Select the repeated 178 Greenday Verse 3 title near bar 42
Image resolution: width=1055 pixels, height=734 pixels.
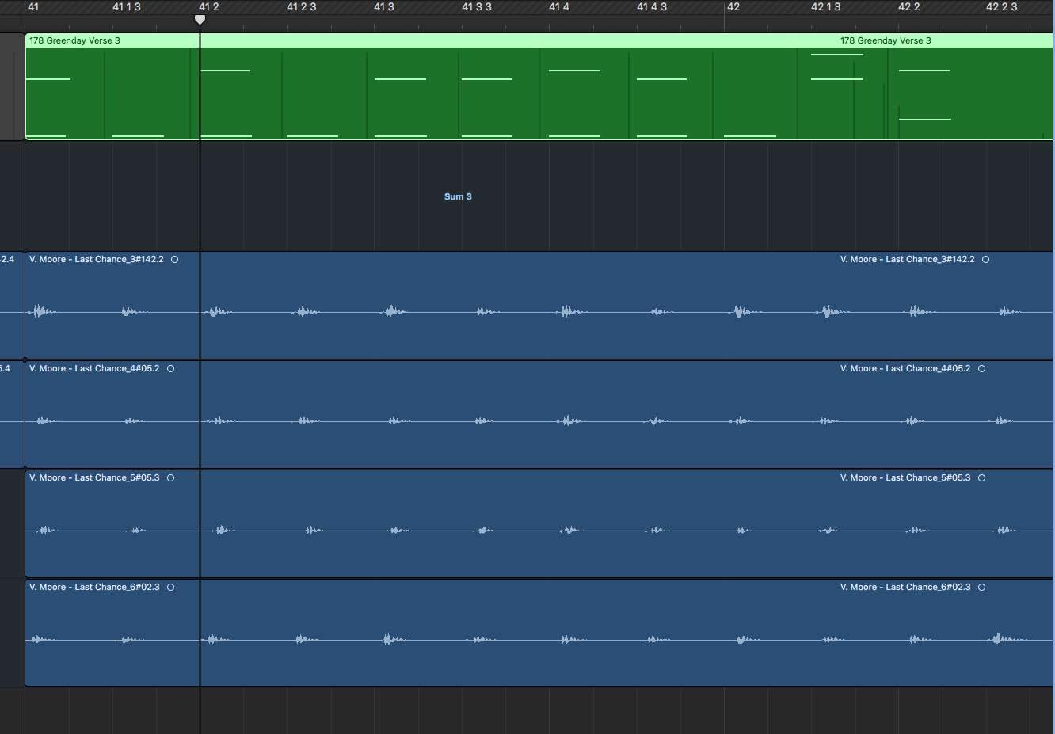click(x=886, y=40)
